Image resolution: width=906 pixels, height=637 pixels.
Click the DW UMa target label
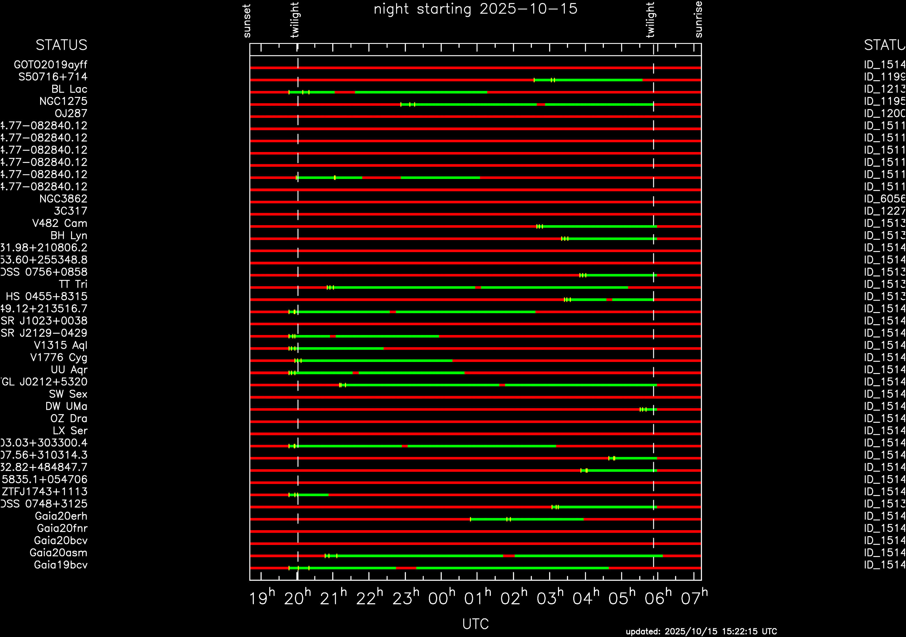[66, 406]
